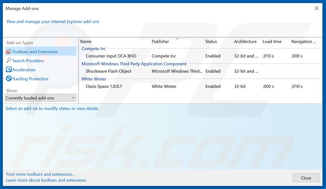Click the Navigation column header

click(304, 41)
